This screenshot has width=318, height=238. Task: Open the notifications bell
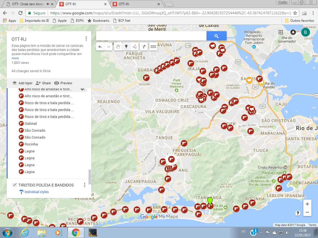[293, 32]
